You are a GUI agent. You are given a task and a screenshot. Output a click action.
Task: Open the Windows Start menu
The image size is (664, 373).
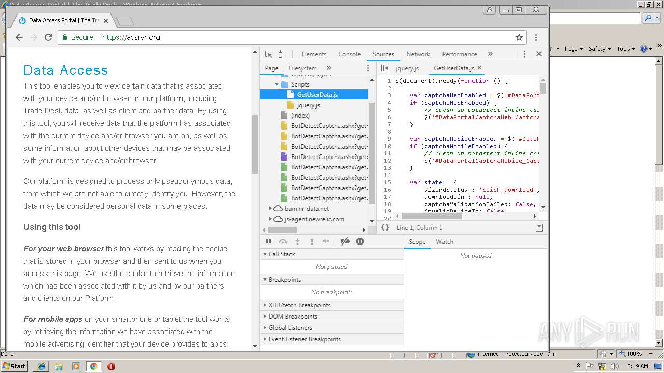pos(15,366)
